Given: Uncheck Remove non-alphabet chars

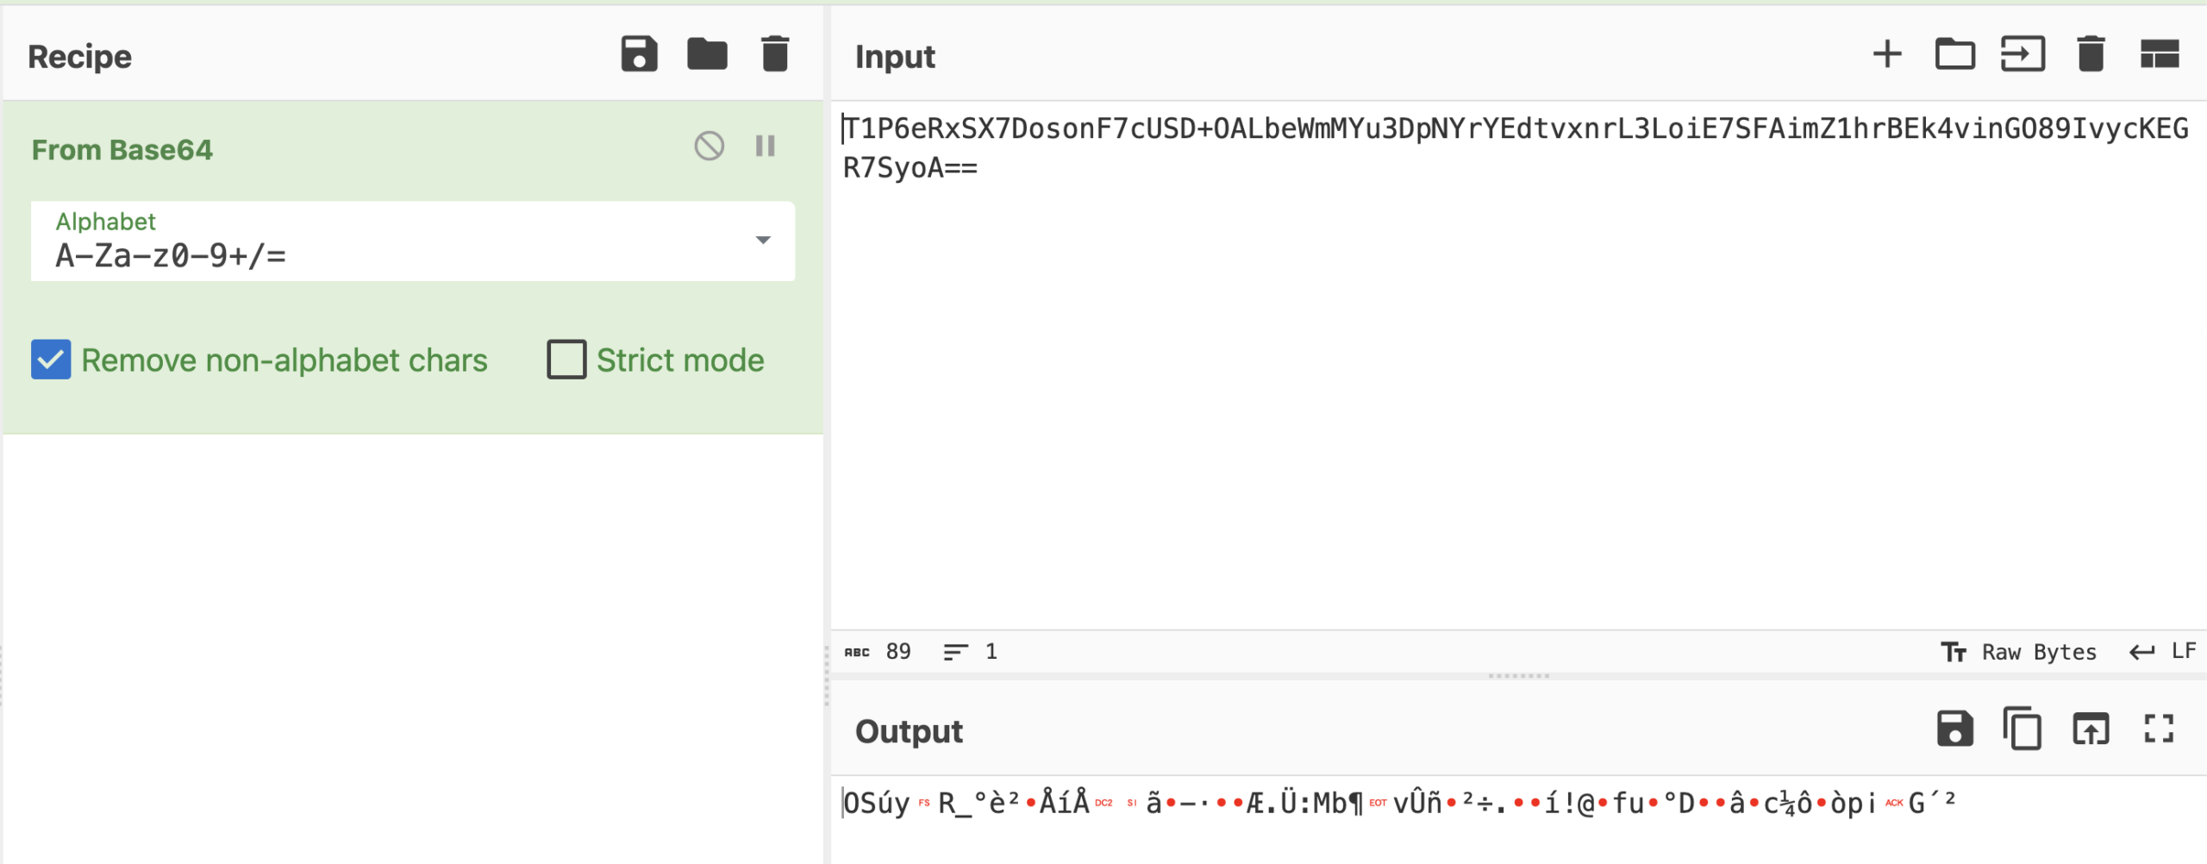Looking at the screenshot, I should click(x=51, y=360).
